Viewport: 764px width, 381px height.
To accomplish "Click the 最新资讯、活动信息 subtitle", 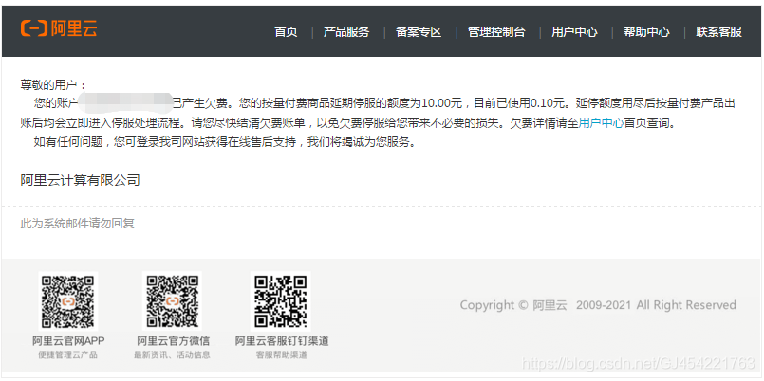I will click(172, 354).
